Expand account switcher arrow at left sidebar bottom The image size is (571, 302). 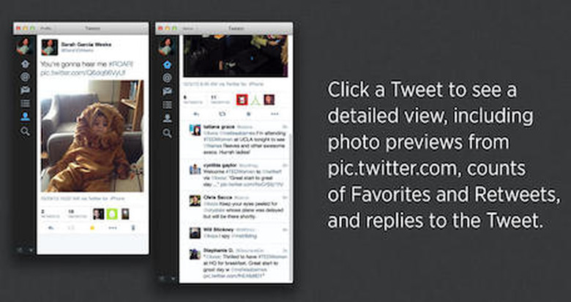pyautogui.click(x=31, y=250)
